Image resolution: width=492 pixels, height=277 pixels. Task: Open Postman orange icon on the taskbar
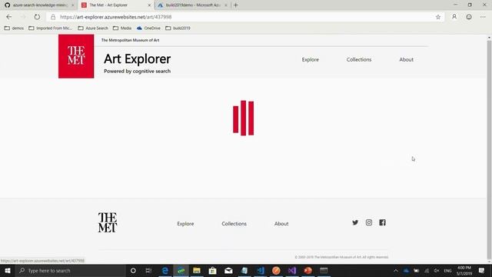(x=276, y=270)
